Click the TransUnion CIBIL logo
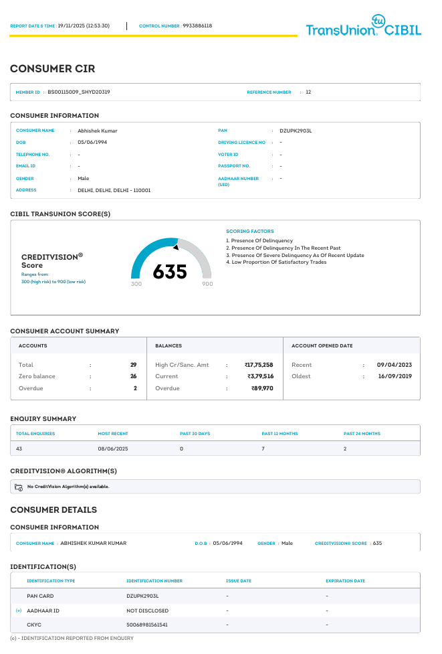The height and width of the screenshot is (654, 442). 363,27
